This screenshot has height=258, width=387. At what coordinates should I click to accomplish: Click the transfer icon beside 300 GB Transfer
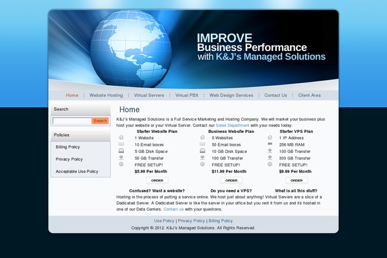click(x=270, y=157)
